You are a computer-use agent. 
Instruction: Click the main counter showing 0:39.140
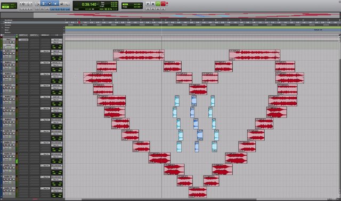tap(88, 4)
